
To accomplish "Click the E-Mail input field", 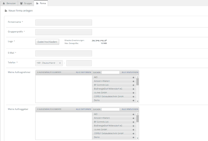I will pyautogui.click(x=64, y=53).
